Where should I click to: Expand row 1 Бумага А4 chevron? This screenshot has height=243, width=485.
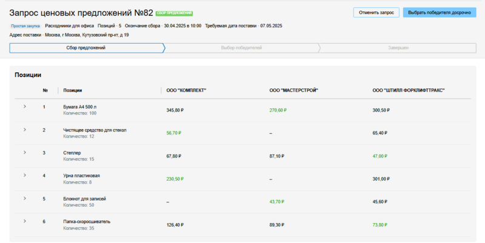(25, 107)
